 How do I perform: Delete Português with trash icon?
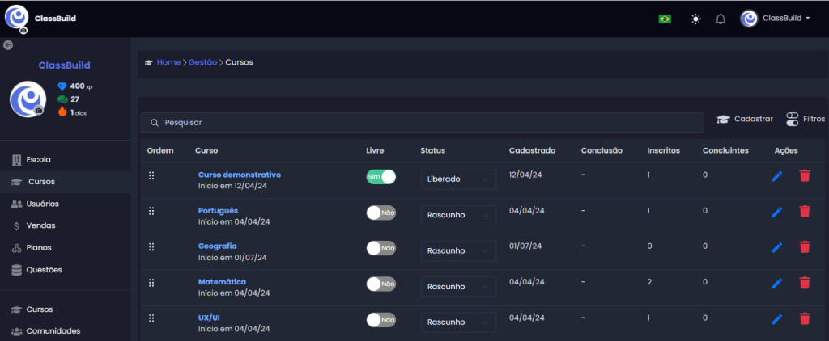click(x=805, y=212)
